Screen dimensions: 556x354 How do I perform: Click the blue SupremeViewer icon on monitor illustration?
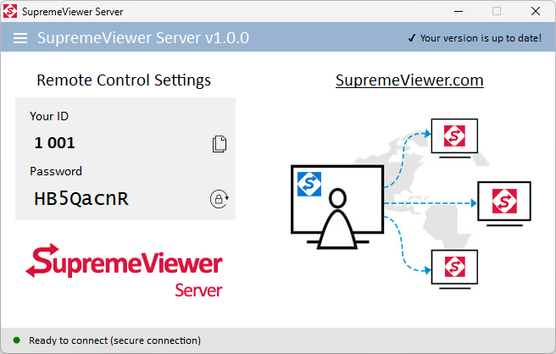tap(309, 184)
